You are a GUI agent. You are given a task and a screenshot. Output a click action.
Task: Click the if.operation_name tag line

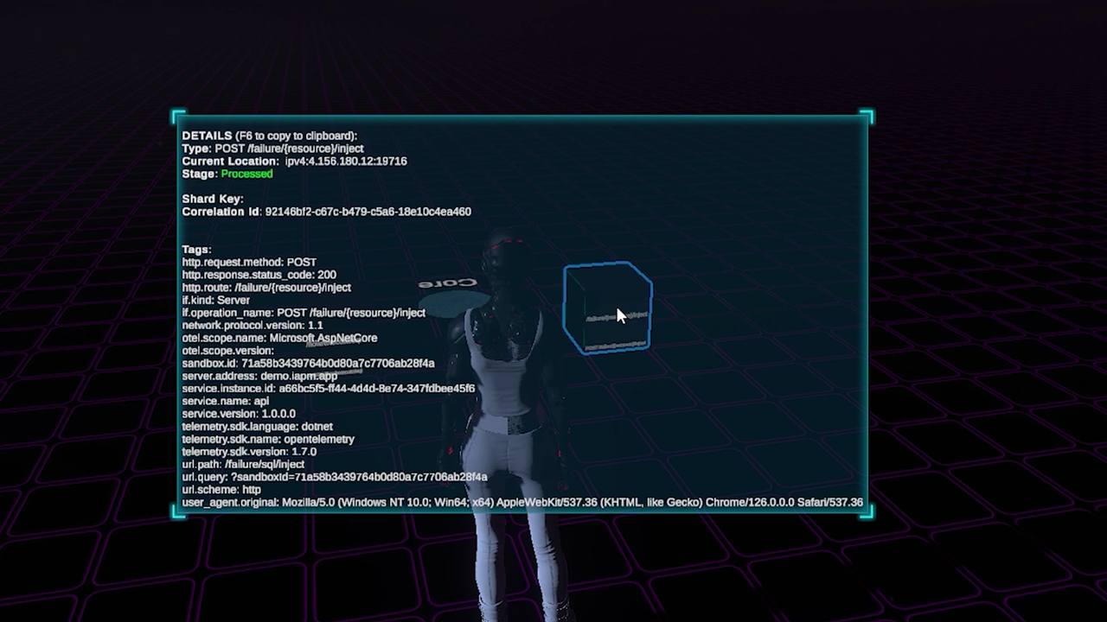tap(304, 313)
